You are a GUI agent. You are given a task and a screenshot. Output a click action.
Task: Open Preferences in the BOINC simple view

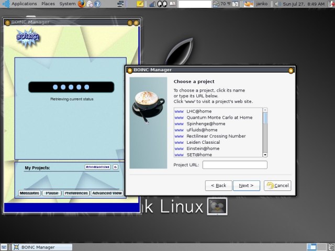76,193
